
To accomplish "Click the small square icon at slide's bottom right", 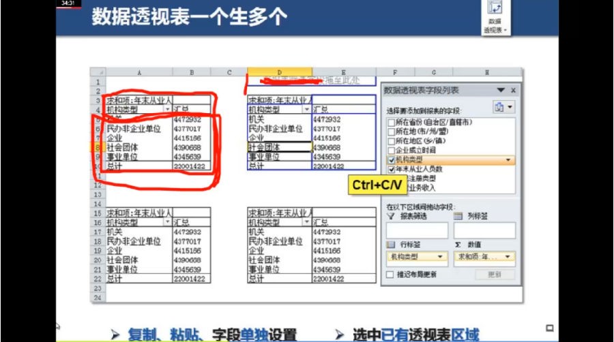I will tap(550, 328).
